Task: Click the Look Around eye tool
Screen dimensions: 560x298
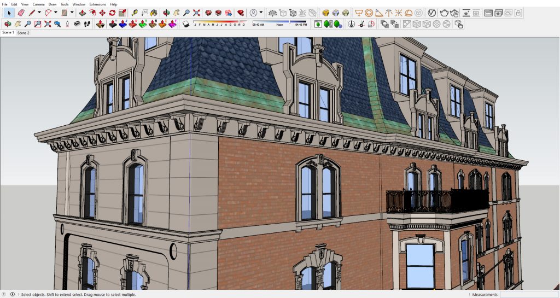Action: tap(76, 24)
